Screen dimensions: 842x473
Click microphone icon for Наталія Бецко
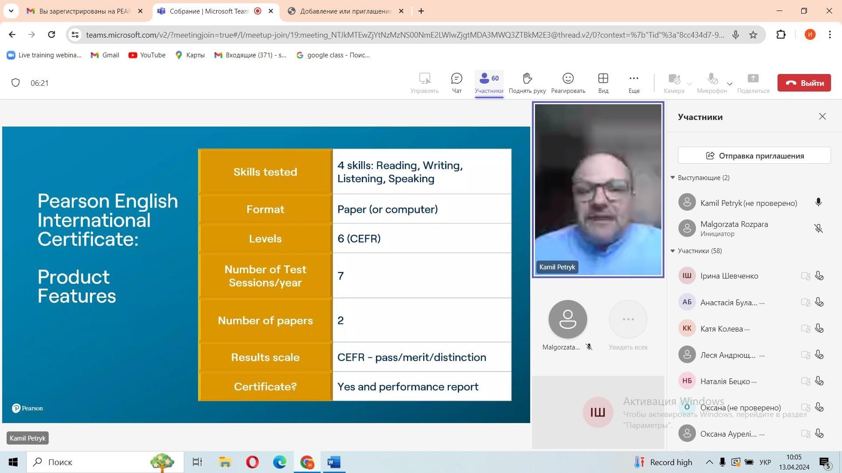(x=819, y=381)
